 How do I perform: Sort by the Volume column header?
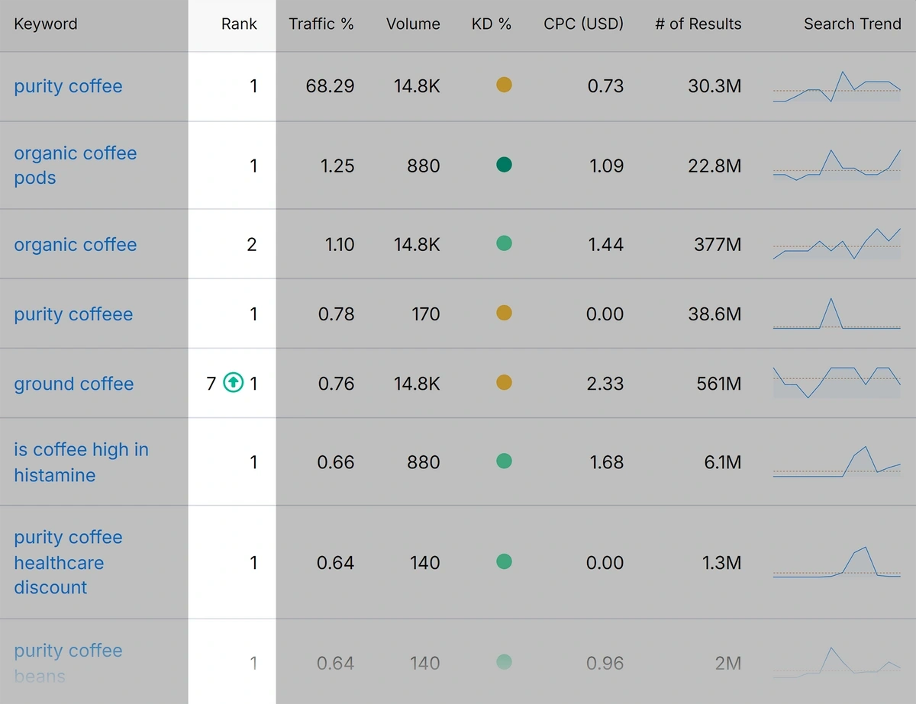point(413,24)
